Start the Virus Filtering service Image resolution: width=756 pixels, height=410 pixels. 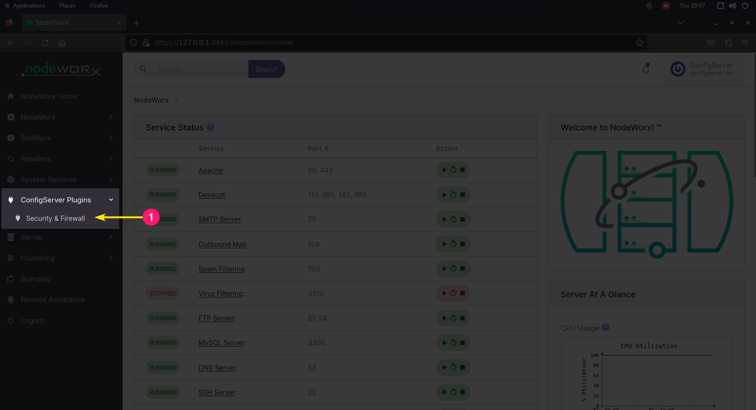point(444,293)
